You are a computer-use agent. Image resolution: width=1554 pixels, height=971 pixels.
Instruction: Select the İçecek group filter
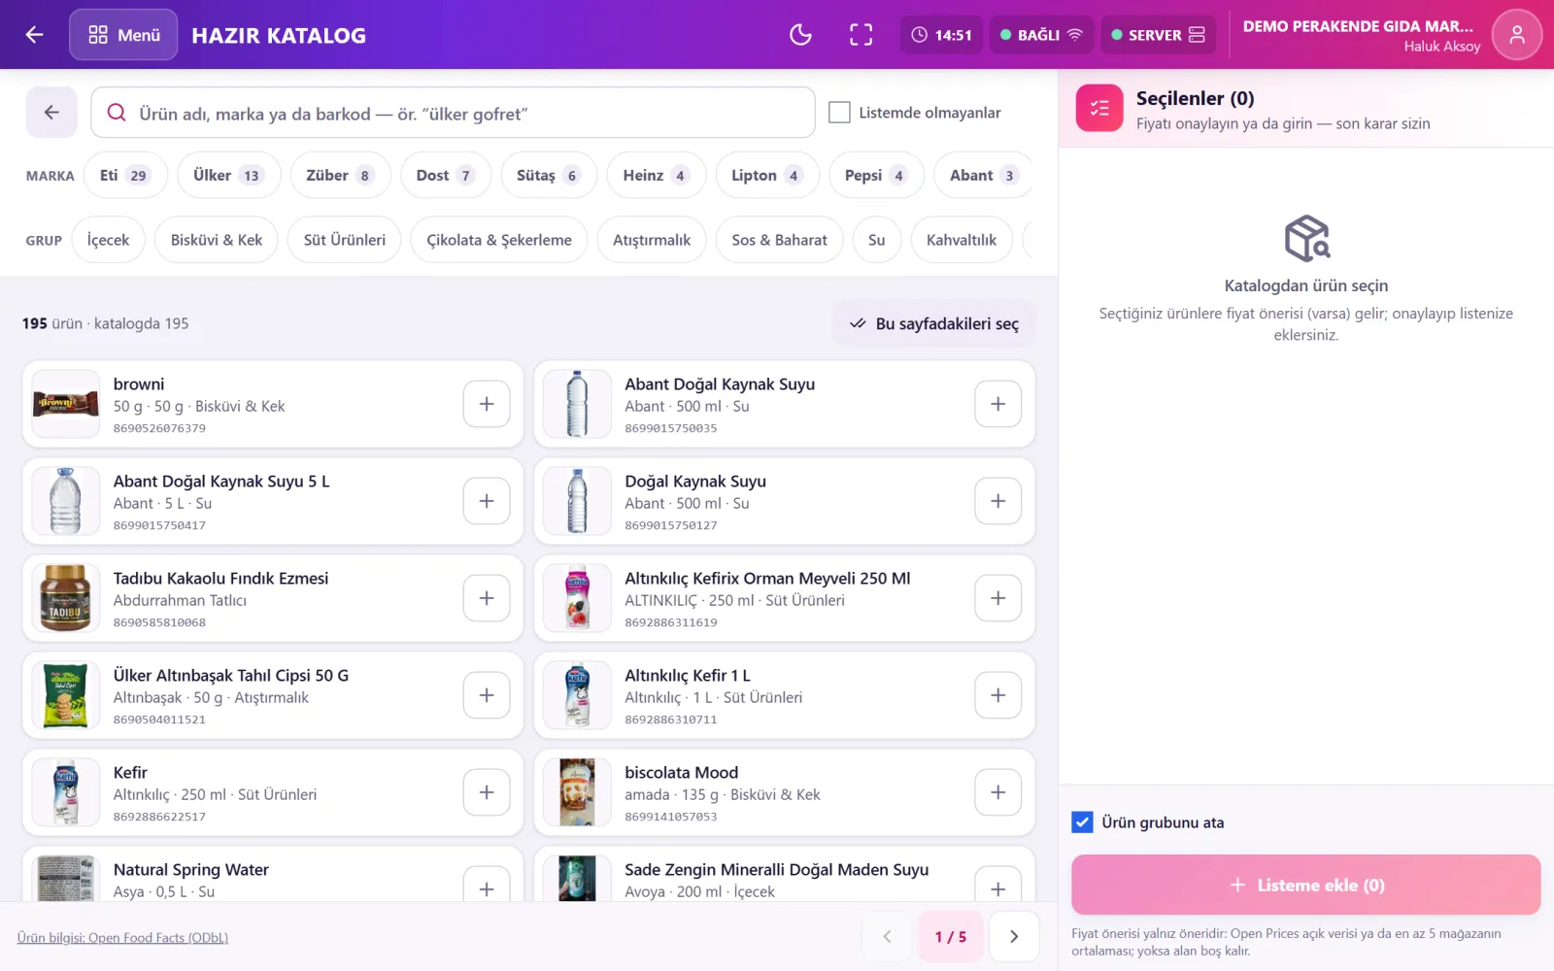[108, 240]
